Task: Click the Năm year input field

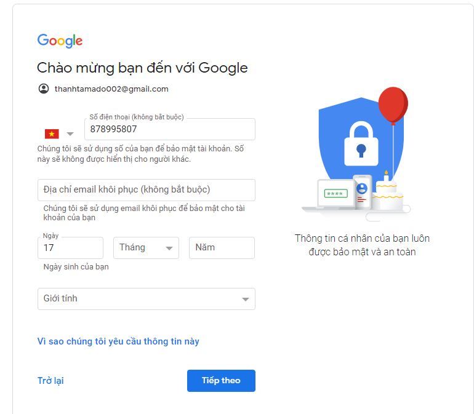Action: click(222, 248)
